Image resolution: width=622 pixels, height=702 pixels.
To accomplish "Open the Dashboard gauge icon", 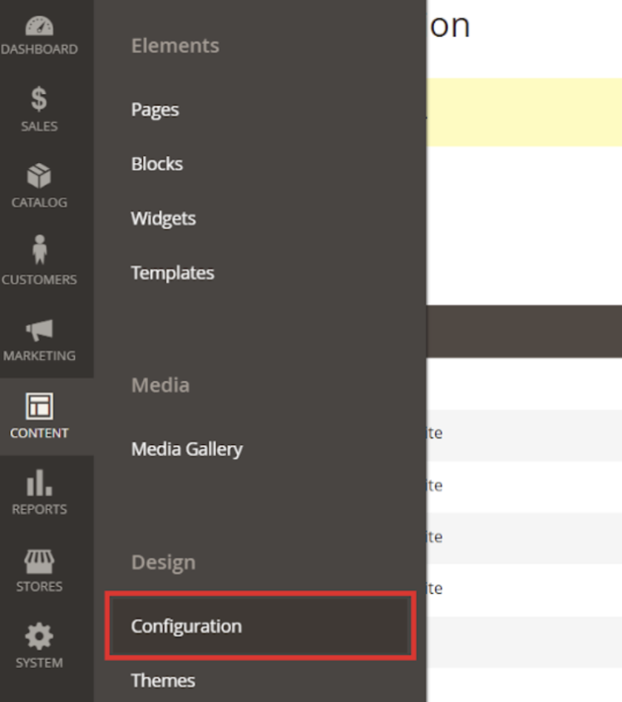I will tap(39, 26).
